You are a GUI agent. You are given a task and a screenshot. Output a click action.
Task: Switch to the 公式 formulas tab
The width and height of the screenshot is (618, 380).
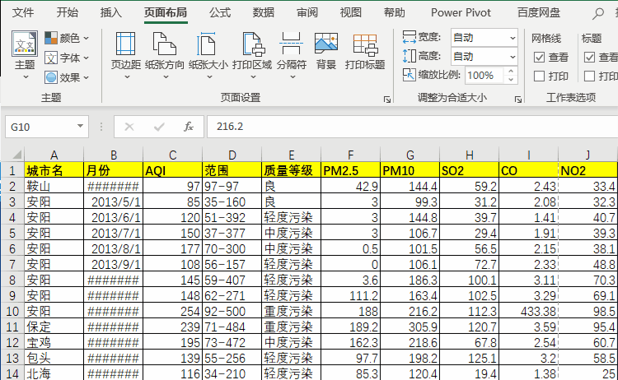point(219,12)
